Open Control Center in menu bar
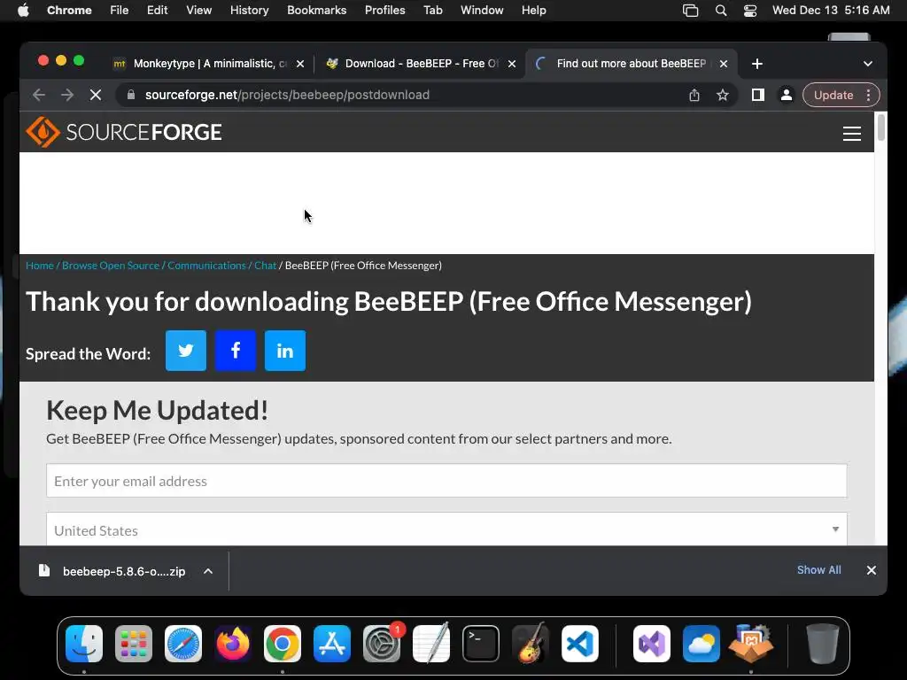The image size is (907, 680). click(x=750, y=10)
